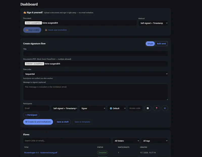This screenshot has width=202, height=157.
Task: Open the Flow order Sequential dropdown
Action: click(95, 74)
